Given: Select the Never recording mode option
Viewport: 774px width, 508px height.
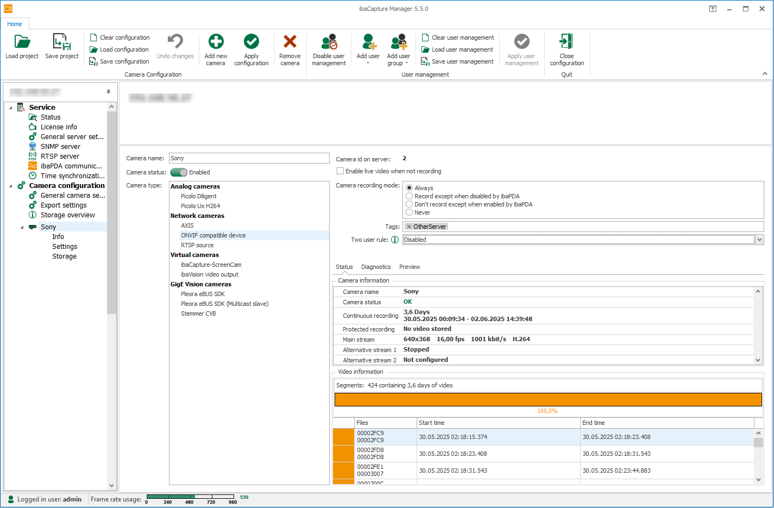Looking at the screenshot, I should coord(410,212).
